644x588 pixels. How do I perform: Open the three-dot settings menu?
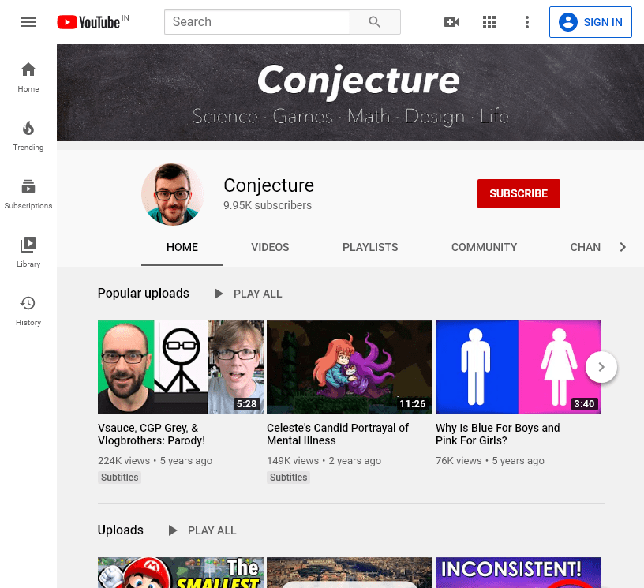(x=527, y=22)
